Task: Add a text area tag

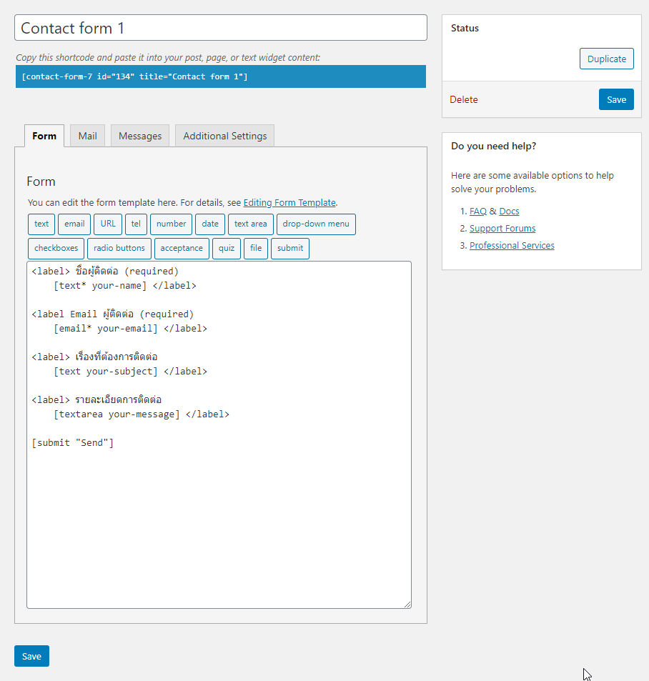Action: tap(251, 224)
